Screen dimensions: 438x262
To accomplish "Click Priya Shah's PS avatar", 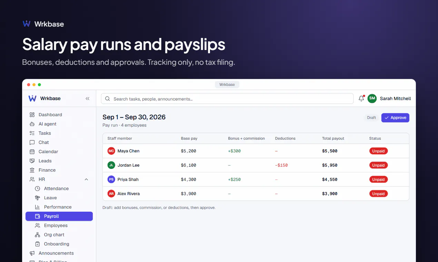I will (x=111, y=180).
